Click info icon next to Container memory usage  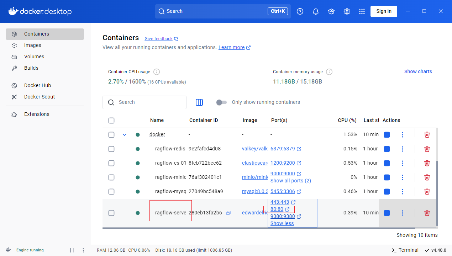pos(329,72)
